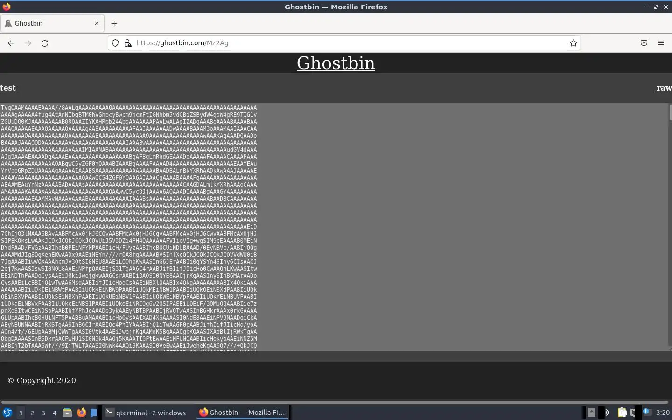Switch to qterminal taskbar window
672x420 pixels.
coord(146,413)
